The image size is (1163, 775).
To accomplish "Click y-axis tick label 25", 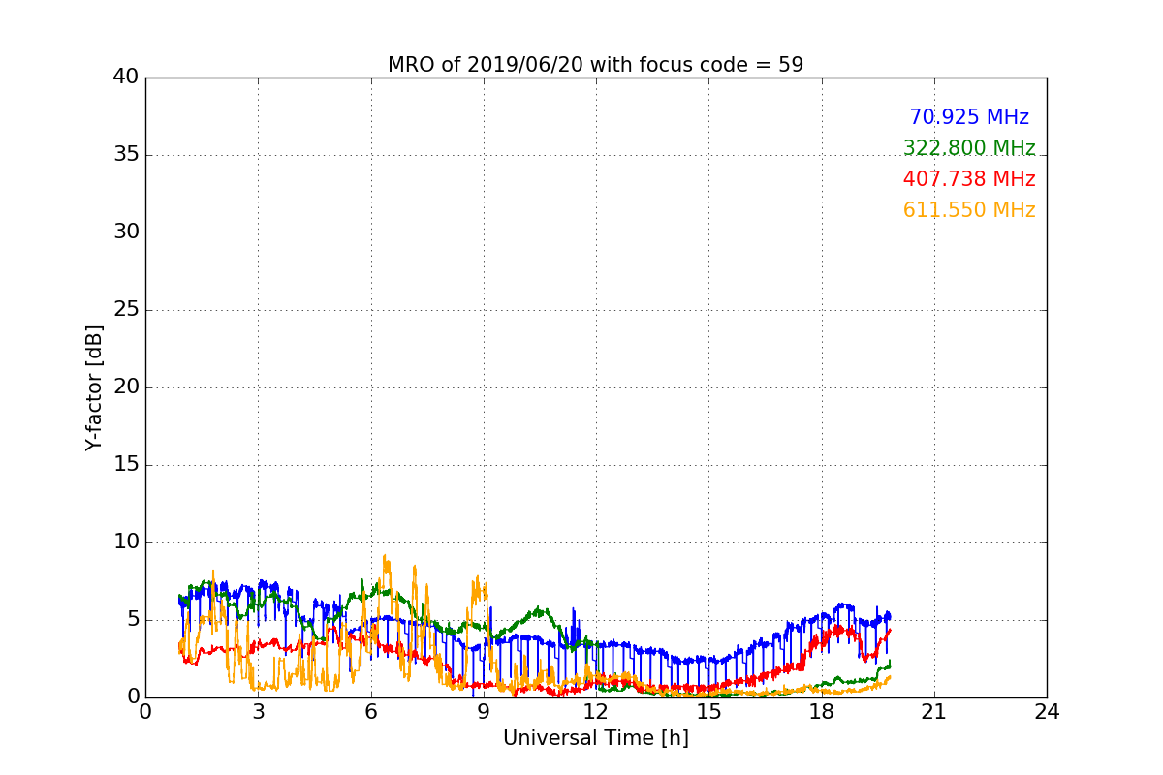I will pyautogui.click(x=126, y=310).
